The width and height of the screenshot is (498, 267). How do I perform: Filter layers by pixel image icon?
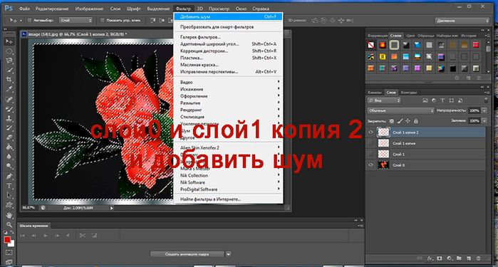tap(425, 100)
